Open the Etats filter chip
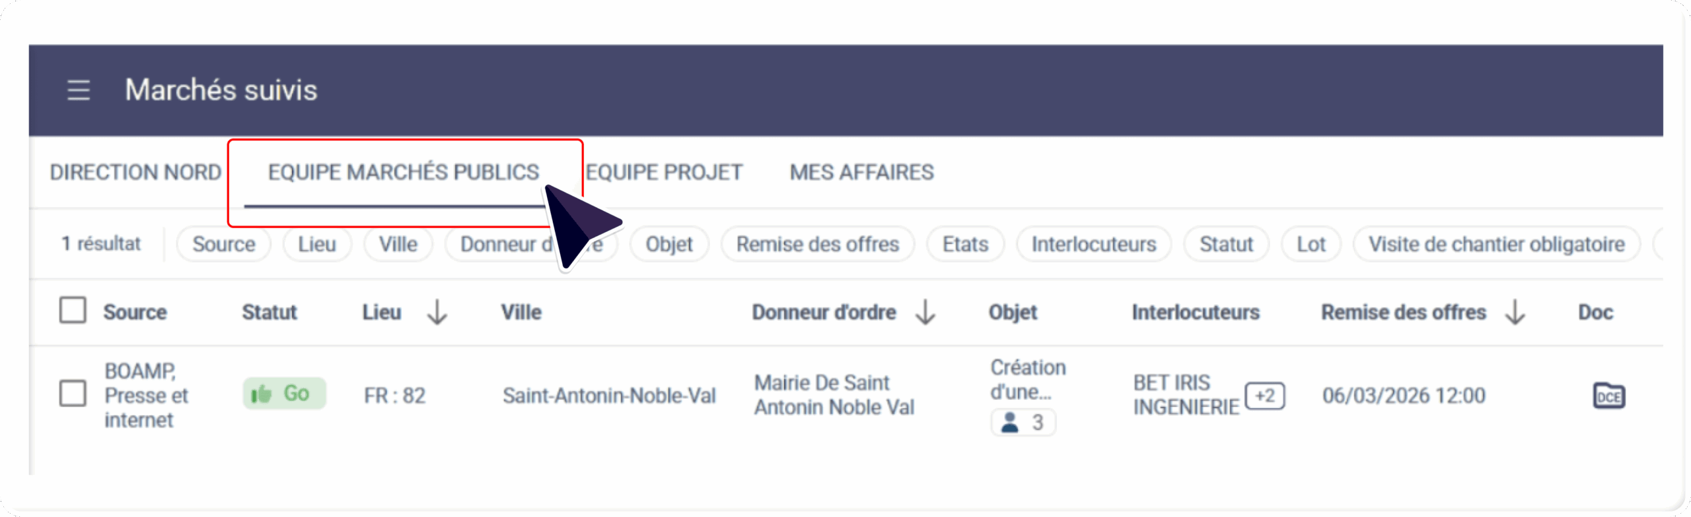Viewport: 1691px width, 517px height. 965,244
